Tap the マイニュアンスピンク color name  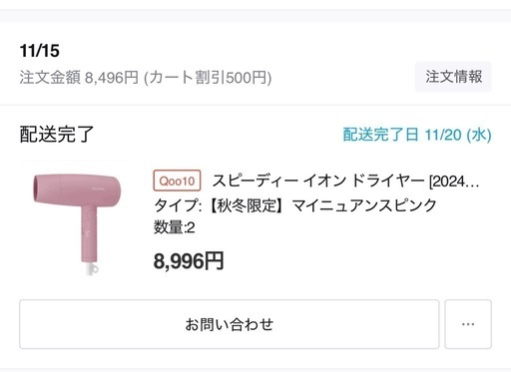click(x=364, y=205)
